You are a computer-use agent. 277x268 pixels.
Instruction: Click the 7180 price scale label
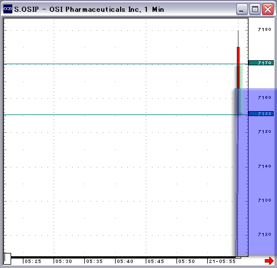pos(265,30)
